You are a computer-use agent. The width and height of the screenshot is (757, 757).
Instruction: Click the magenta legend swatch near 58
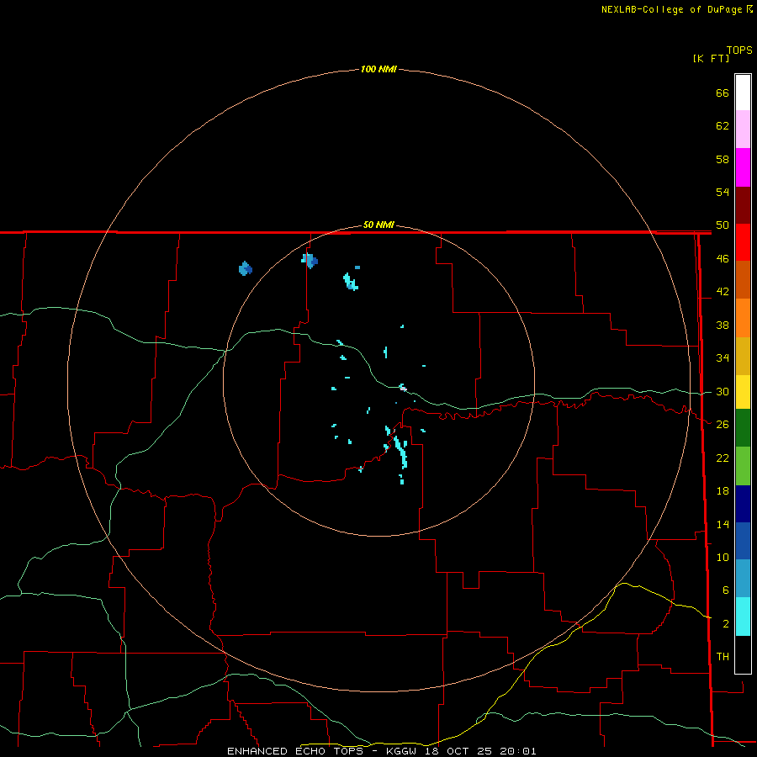point(743,167)
